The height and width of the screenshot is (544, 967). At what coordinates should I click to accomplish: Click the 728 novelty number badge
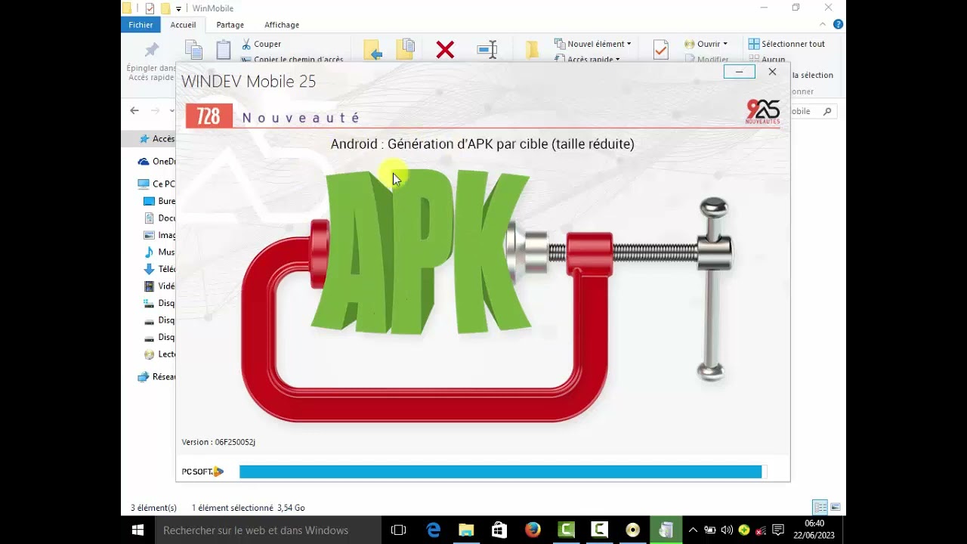pyautogui.click(x=209, y=116)
